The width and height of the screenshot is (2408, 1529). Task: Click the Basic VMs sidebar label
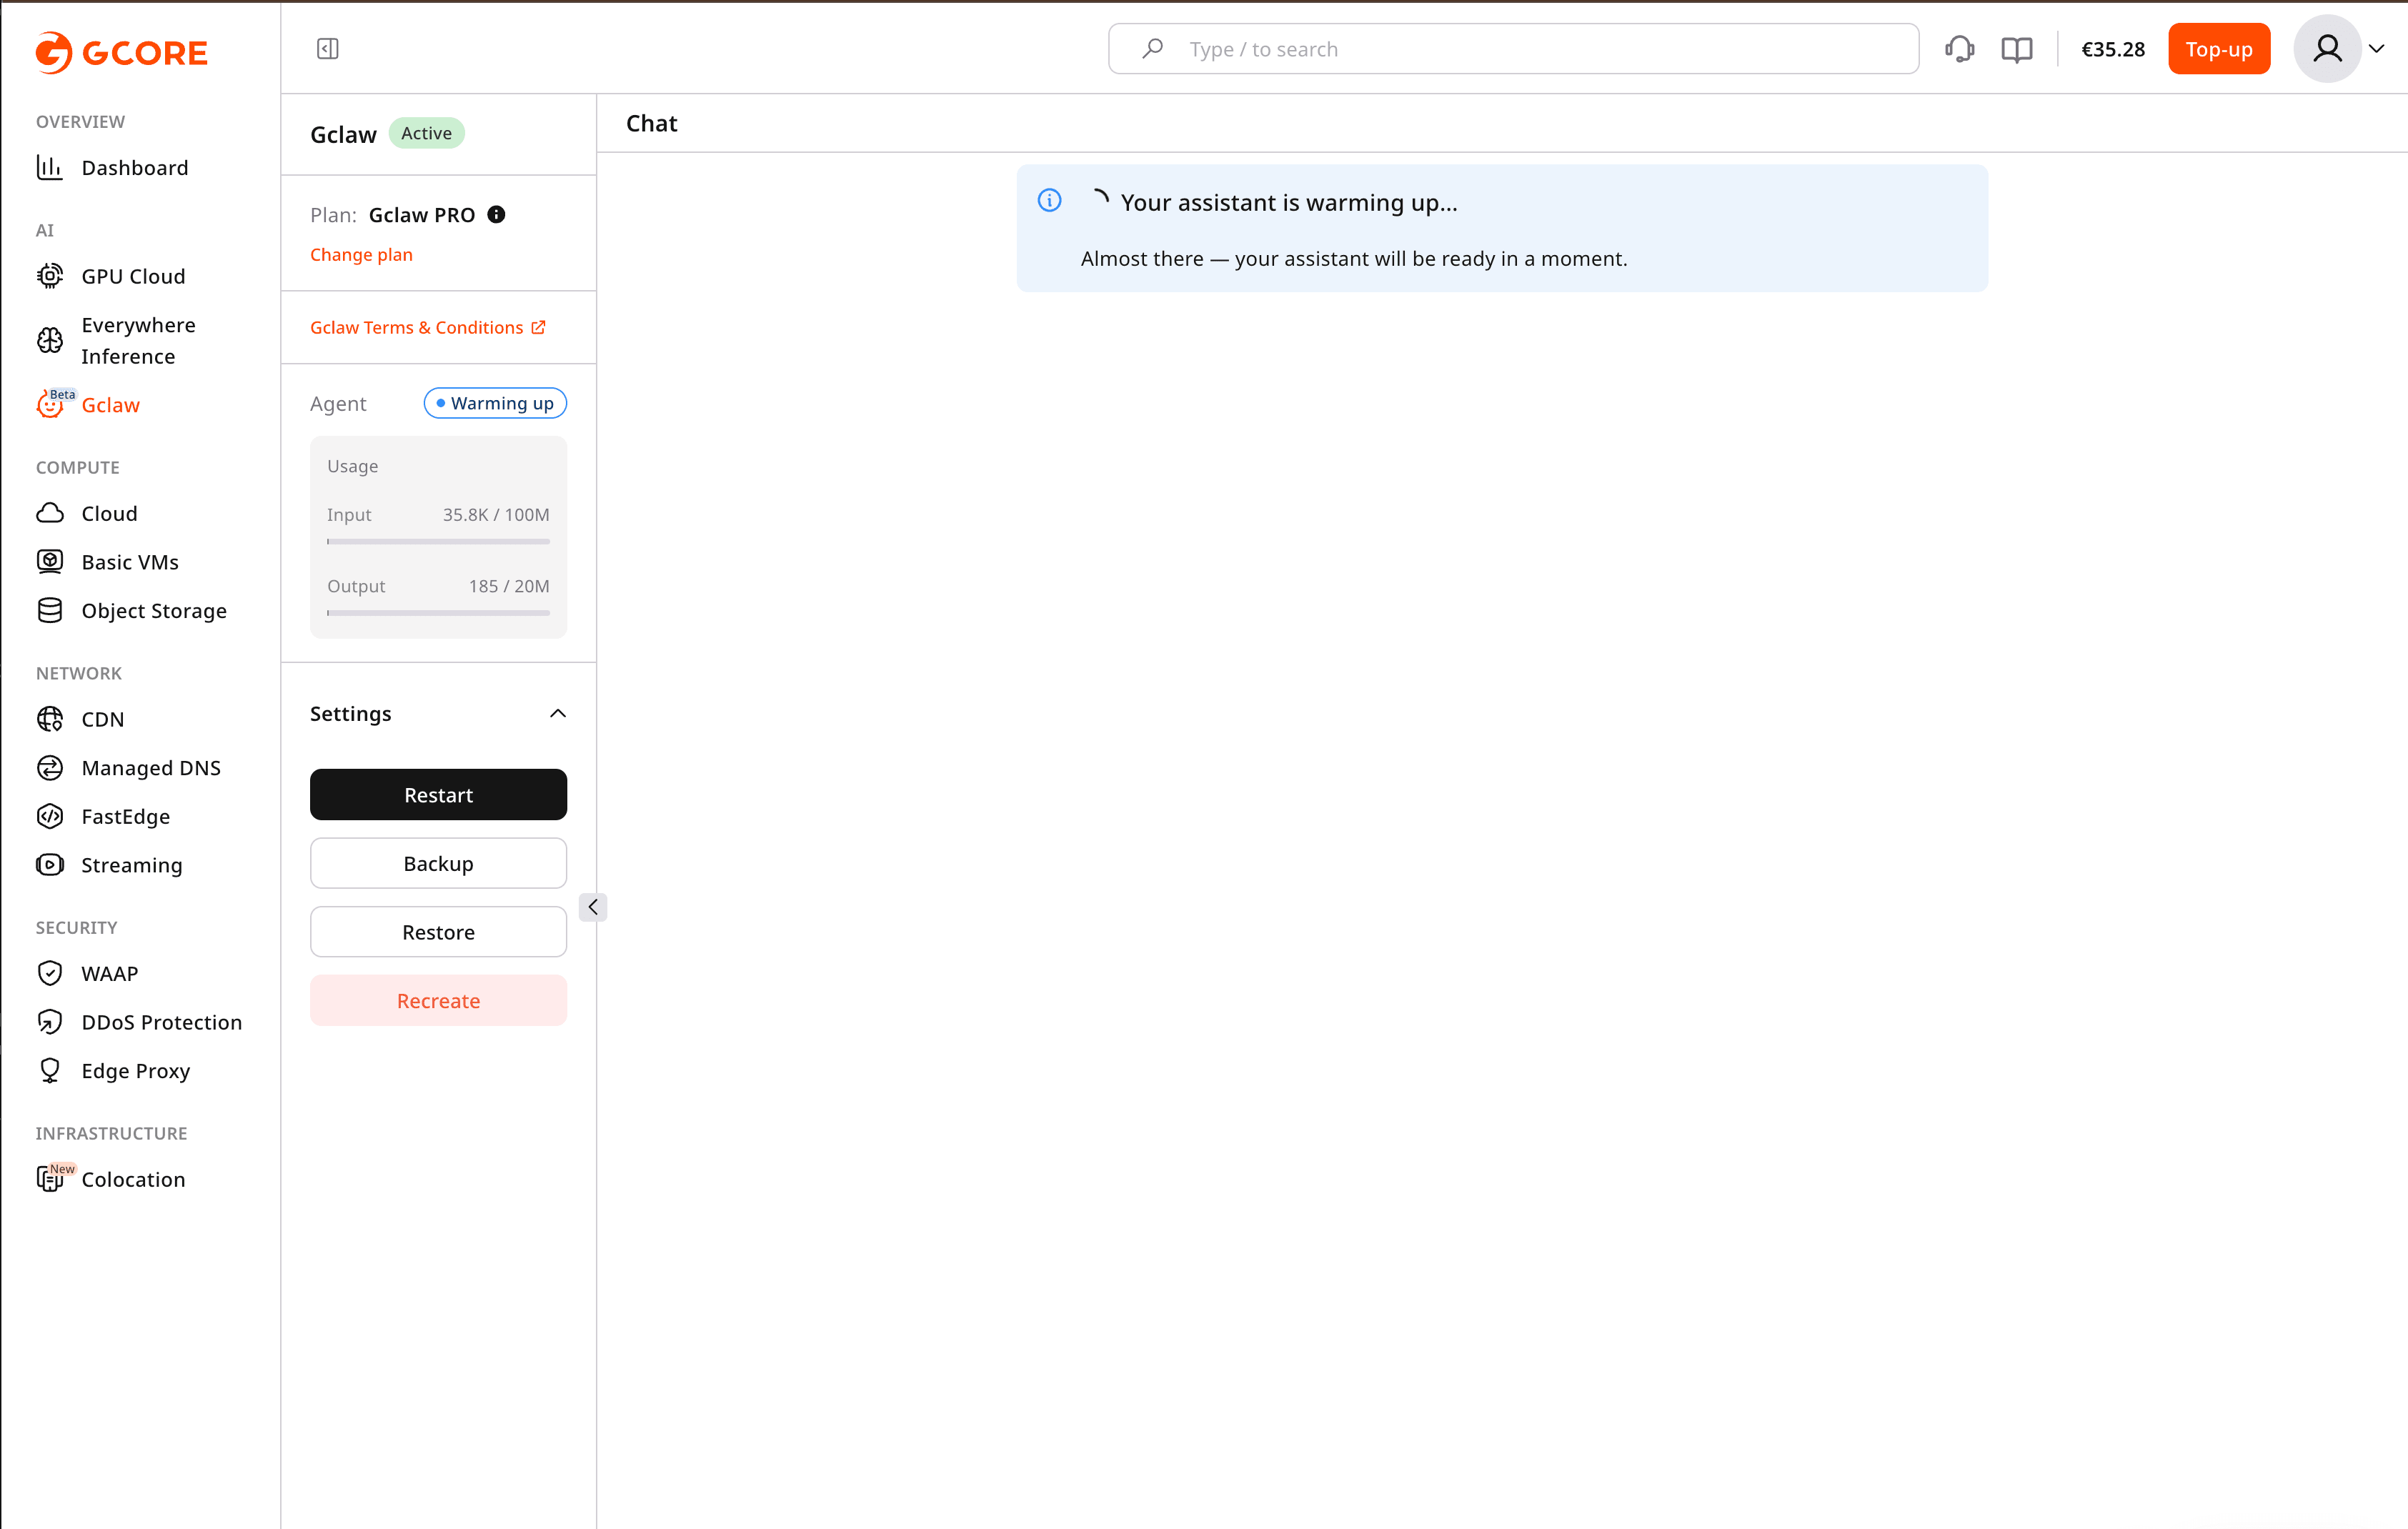(130, 562)
